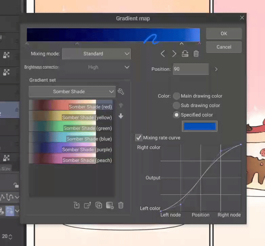Open the Mixing mode Standard dropdown
The height and width of the screenshot is (246, 265).
(x=96, y=54)
